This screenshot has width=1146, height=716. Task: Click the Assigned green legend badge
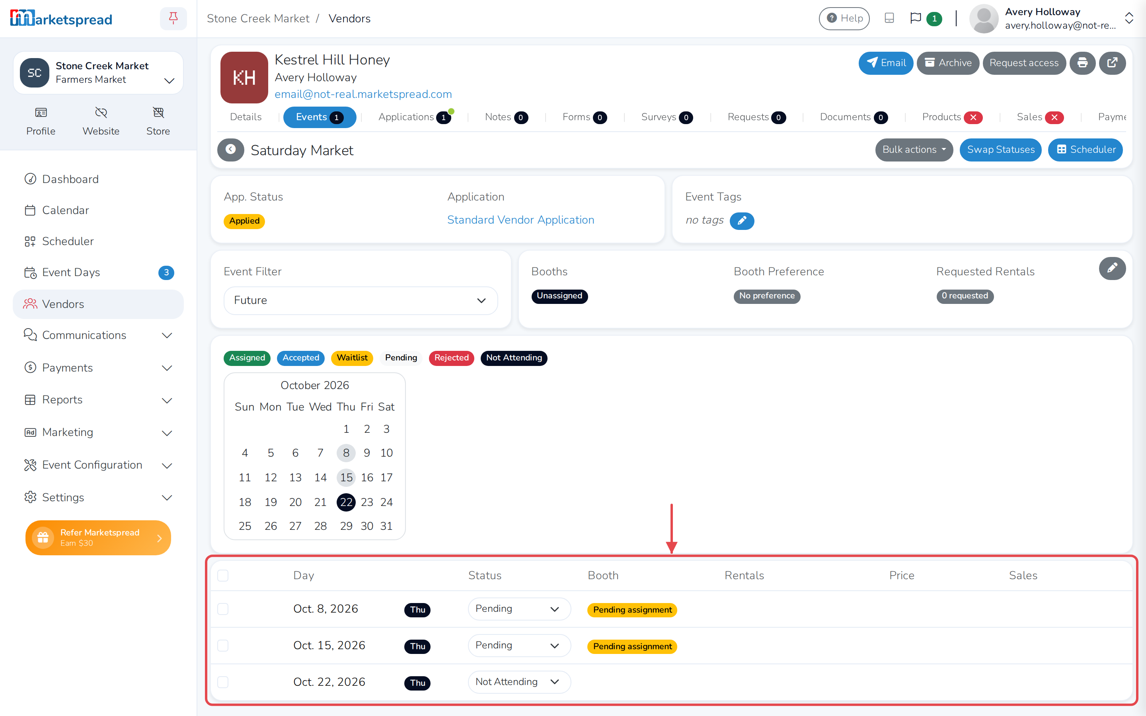click(247, 358)
